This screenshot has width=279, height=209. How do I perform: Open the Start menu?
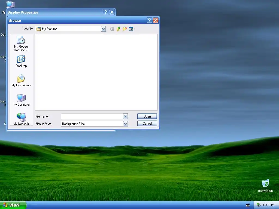pos(13,205)
